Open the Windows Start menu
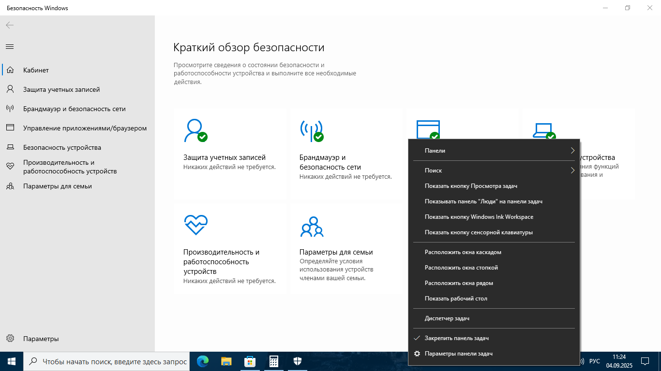This screenshot has width=661, height=371. point(12,361)
